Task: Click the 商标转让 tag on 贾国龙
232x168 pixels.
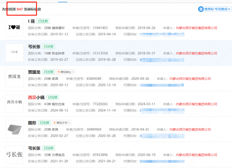Action: pyautogui.click(x=66, y=72)
